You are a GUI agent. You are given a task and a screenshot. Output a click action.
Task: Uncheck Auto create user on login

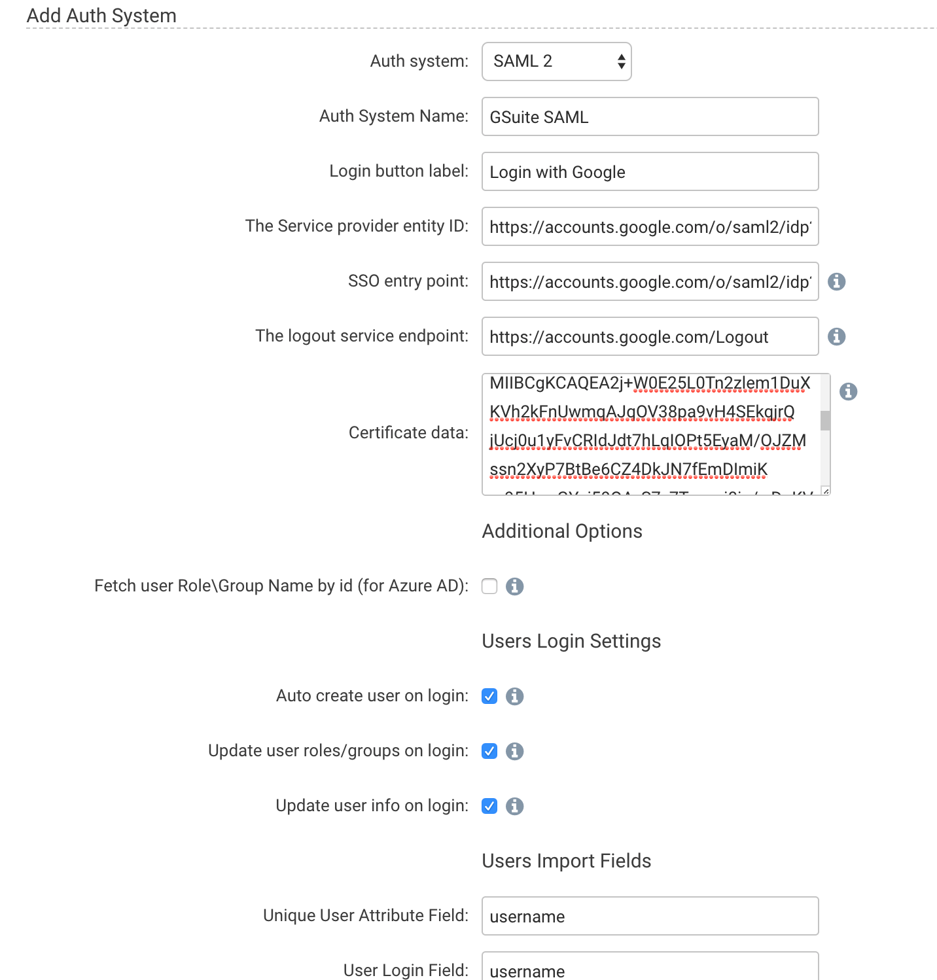tap(489, 696)
